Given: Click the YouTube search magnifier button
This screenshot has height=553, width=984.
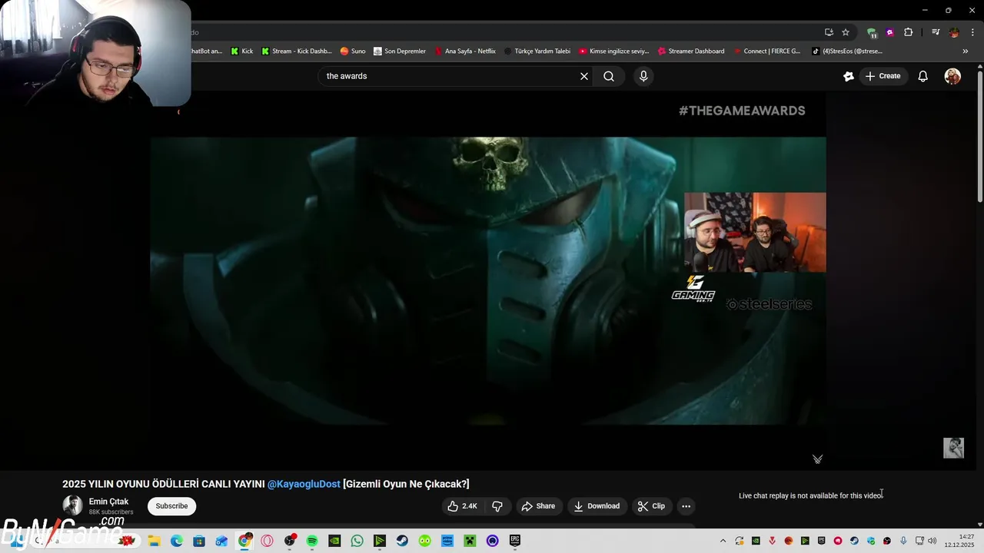Looking at the screenshot, I should coord(609,76).
